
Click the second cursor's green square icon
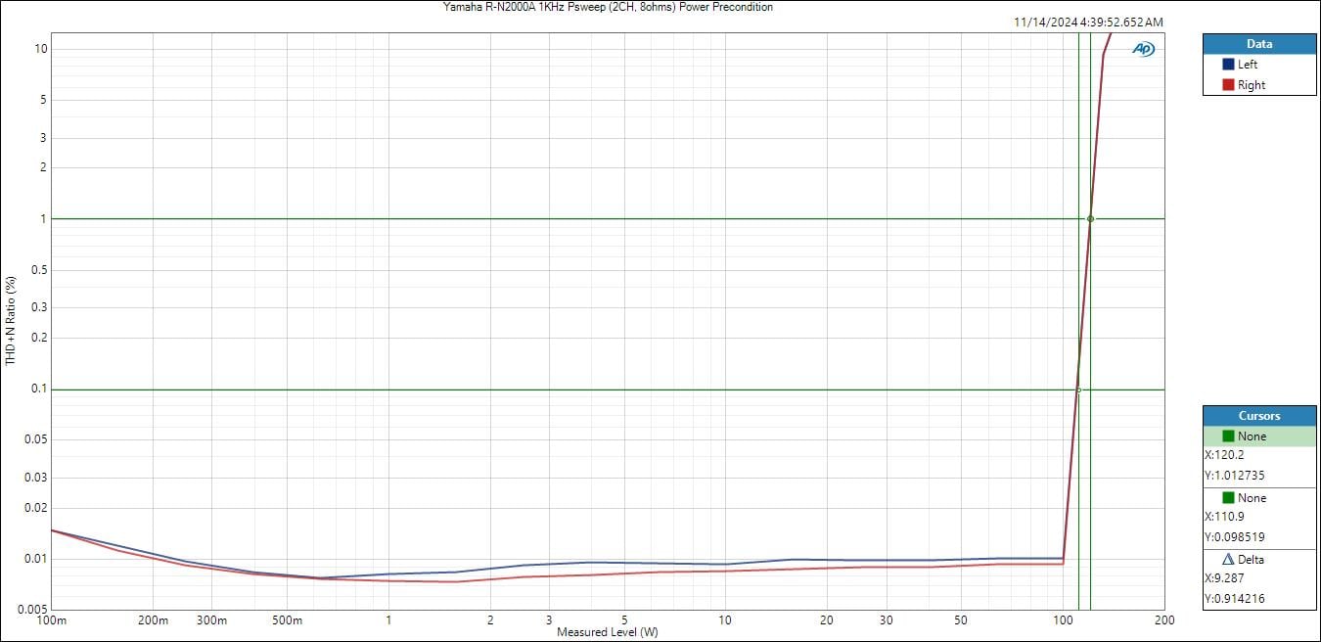coord(1228,498)
